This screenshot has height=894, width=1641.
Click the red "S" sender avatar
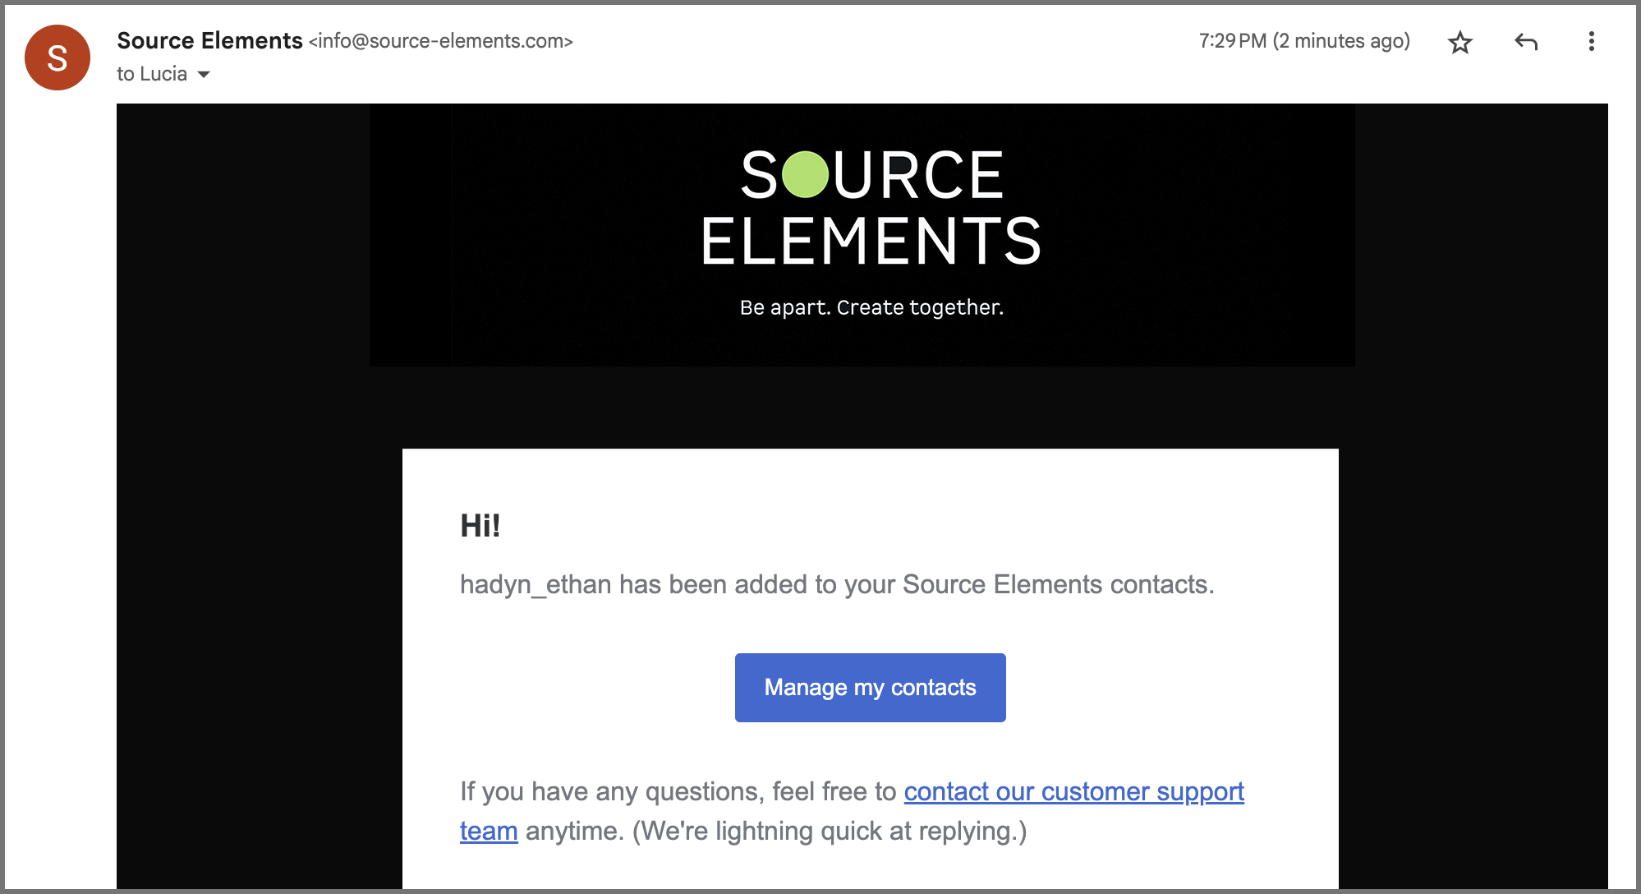pyautogui.click(x=57, y=58)
